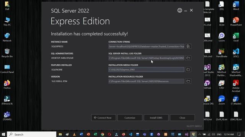Viewport: 245px width, 137px height.
Task: Open Chrome from the taskbar
Action: point(102,134)
